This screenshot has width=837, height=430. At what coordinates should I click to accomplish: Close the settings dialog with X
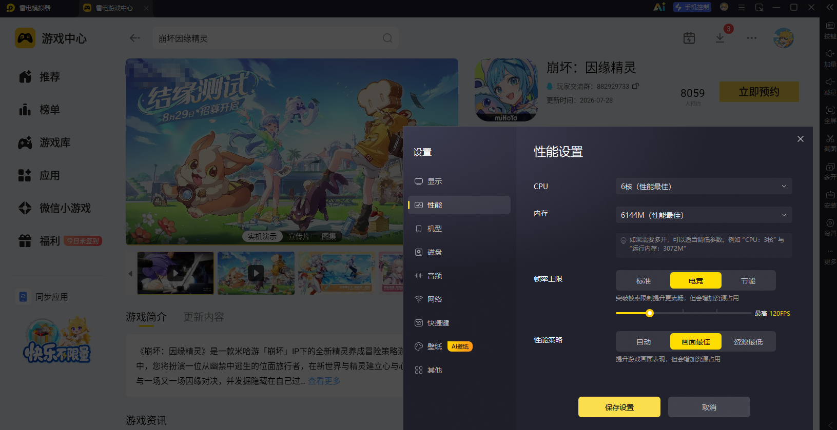coord(801,139)
